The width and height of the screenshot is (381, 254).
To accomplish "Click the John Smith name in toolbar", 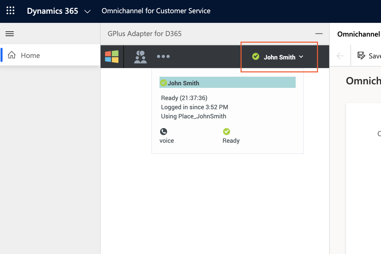I will pos(279,57).
